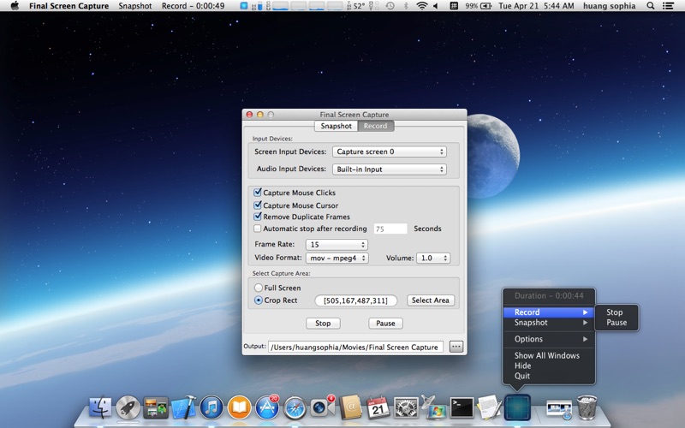Image resolution: width=685 pixels, height=428 pixels.
Task: Click the Output path field
Action: point(355,347)
